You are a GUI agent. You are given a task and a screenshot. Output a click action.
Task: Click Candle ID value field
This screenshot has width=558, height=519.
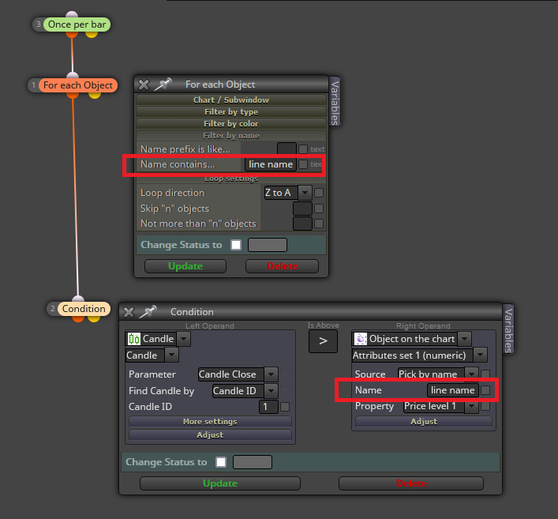click(268, 407)
